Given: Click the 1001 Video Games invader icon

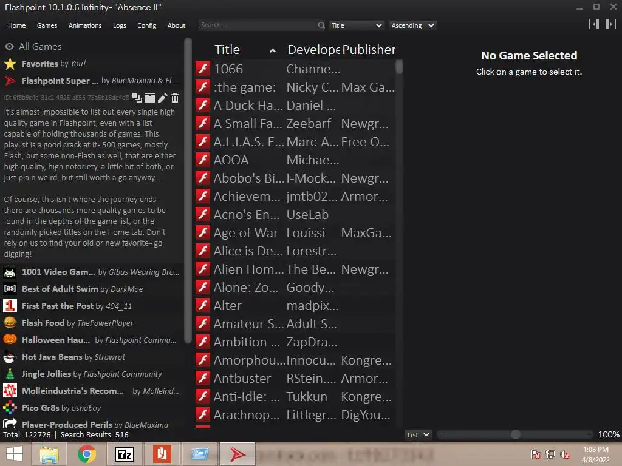Looking at the screenshot, I should point(10,272).
